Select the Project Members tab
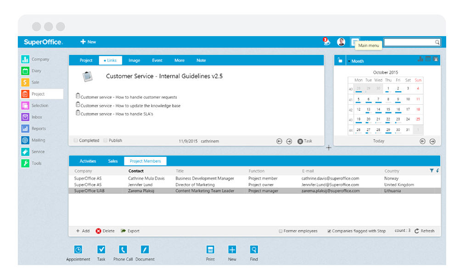 pyautogui.click(x=145, y=161)
